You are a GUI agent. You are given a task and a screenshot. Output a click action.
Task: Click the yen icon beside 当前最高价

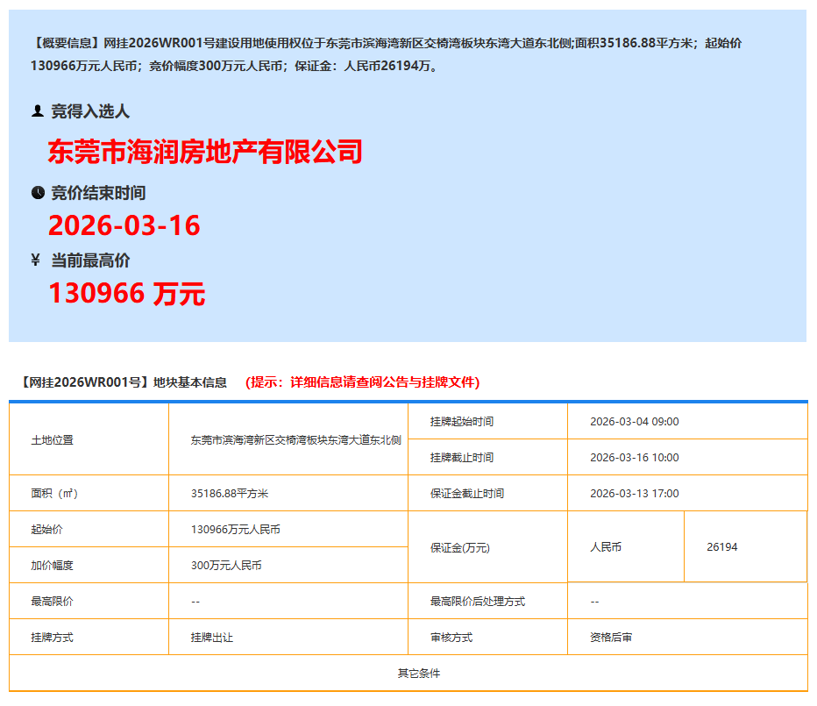(x=36, y=260)
